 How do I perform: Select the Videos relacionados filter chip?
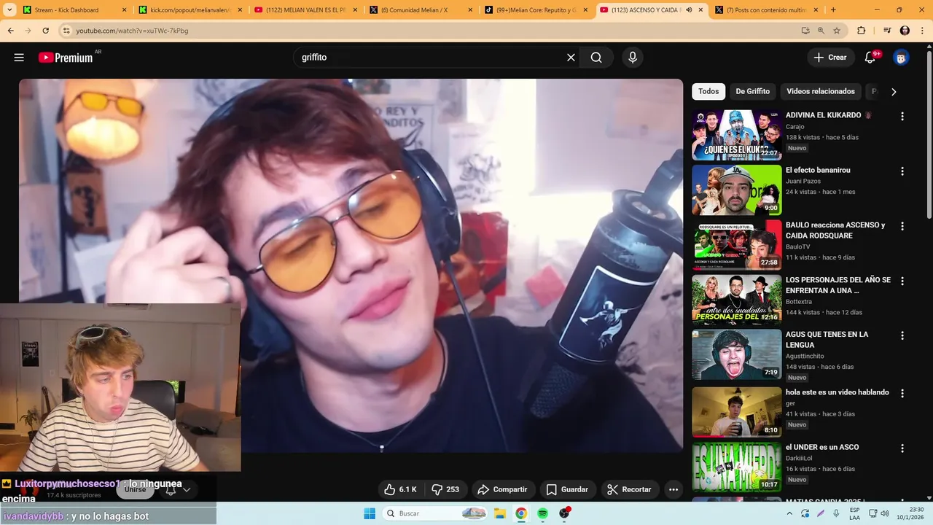tap(821, 91)
